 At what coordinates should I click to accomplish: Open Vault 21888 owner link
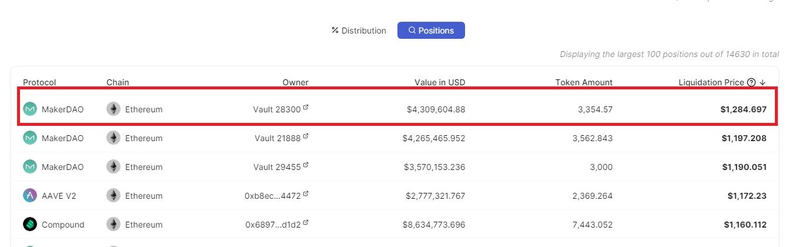tap(278, 138)
